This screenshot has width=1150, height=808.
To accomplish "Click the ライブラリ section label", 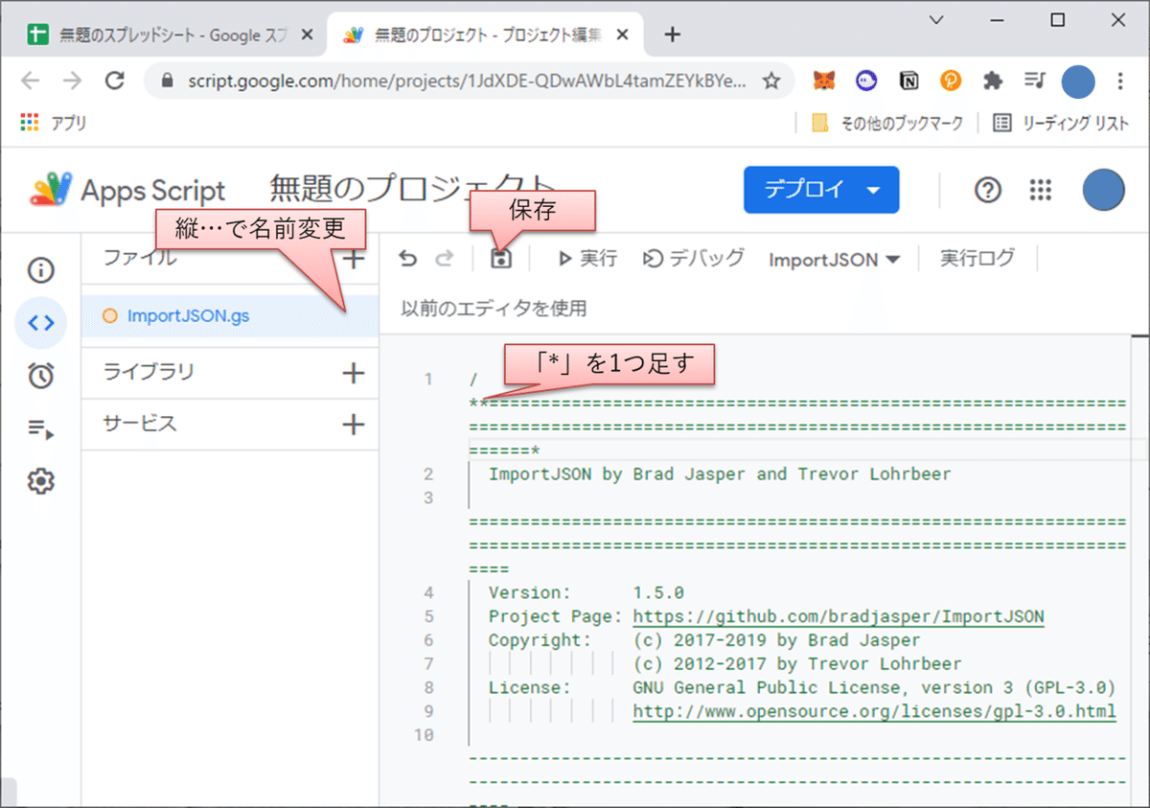I will point(149,373).
